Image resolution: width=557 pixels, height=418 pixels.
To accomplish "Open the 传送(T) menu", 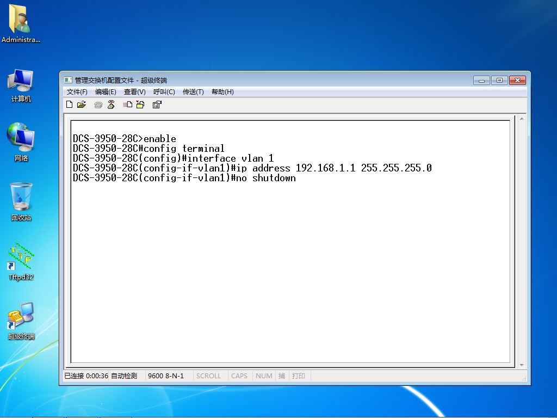I will click(x=193, y=91).
